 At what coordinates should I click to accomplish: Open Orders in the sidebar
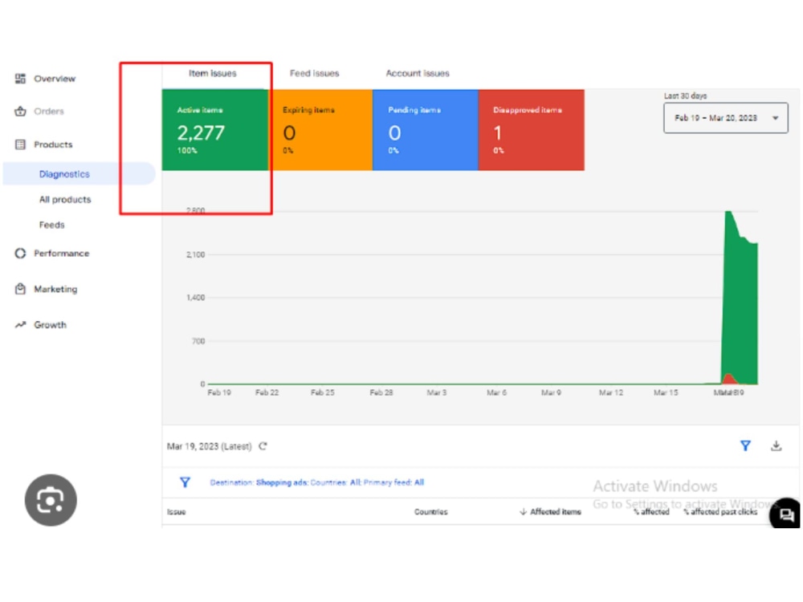coord(49,111)
